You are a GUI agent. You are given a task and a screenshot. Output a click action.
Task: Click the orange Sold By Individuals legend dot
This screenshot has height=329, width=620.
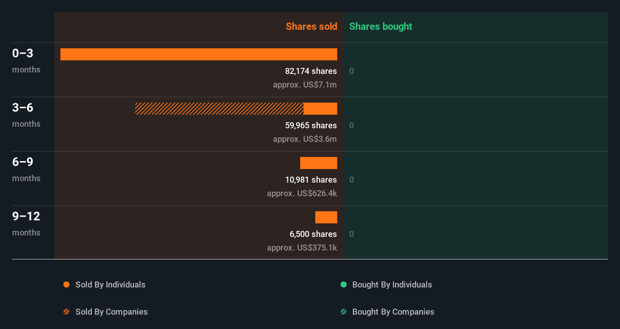coord(66,284)
